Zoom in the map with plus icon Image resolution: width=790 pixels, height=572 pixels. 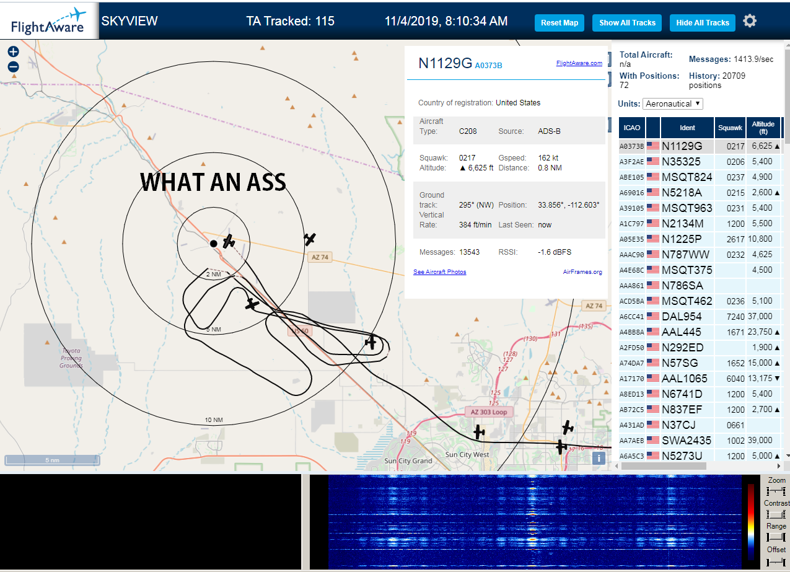tap(13, 52)
